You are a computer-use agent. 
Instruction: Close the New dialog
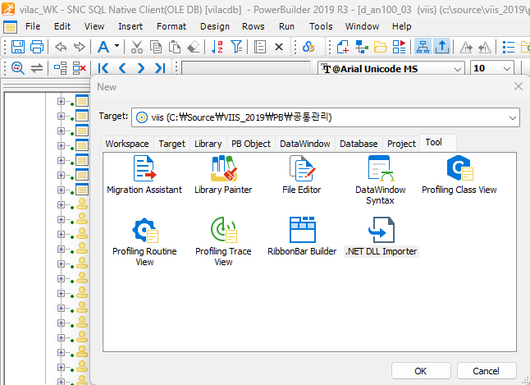tap(519, 87)
